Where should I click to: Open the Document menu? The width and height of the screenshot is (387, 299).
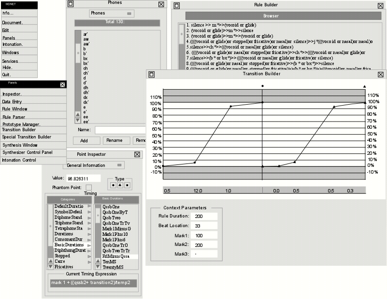click(x=19, y=22)
